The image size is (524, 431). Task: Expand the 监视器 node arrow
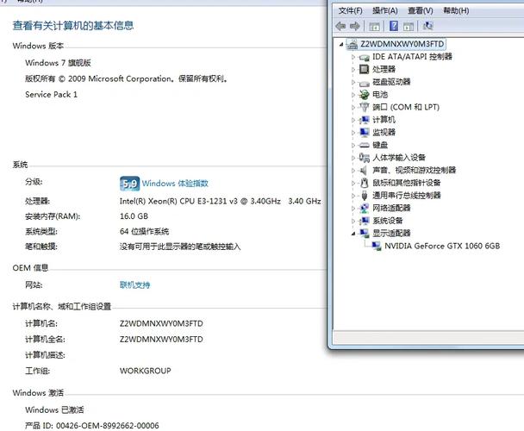click(353, 133)
